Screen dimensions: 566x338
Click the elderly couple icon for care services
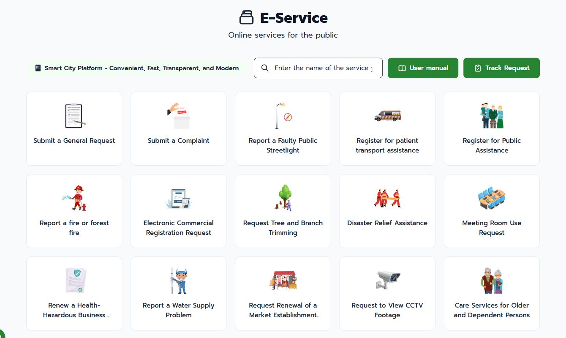pyautogui.click(x=492, y=280)
